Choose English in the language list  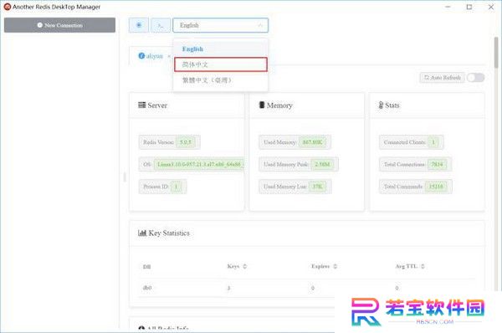click(x=220, y=49)
